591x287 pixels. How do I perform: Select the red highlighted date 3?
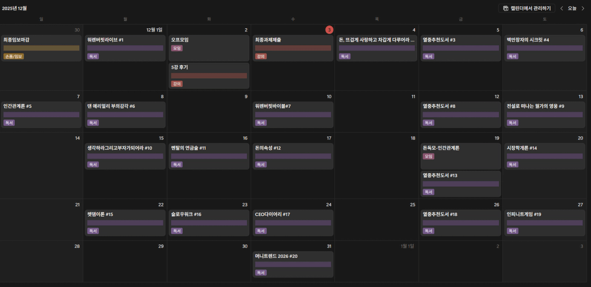(329, 30)
